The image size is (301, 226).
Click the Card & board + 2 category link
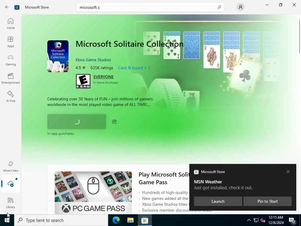pos(134,68)
